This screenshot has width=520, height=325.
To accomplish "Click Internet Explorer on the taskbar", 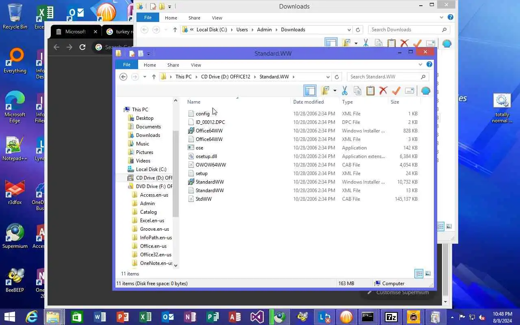I will [x=31, y=317].
